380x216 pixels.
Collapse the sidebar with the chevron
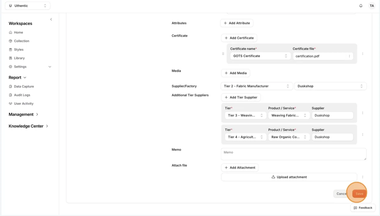point(51,20)
